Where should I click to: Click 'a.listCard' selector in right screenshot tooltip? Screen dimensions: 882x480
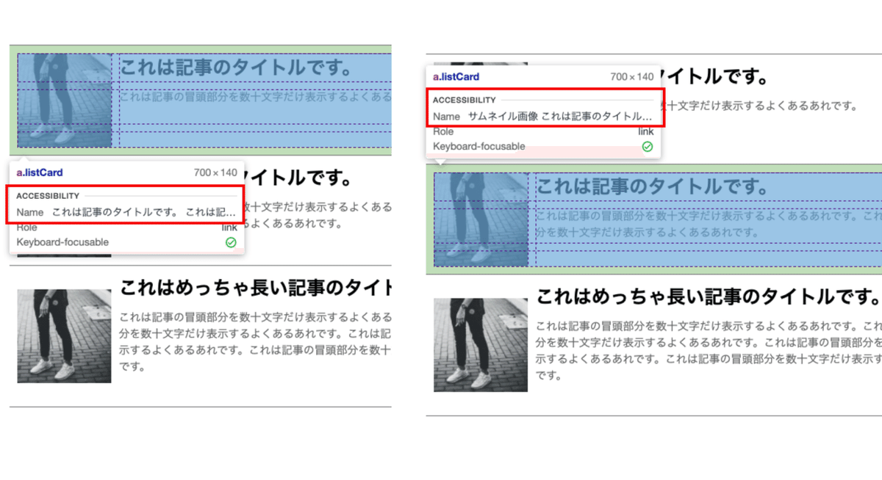click(x=456, y=76)
